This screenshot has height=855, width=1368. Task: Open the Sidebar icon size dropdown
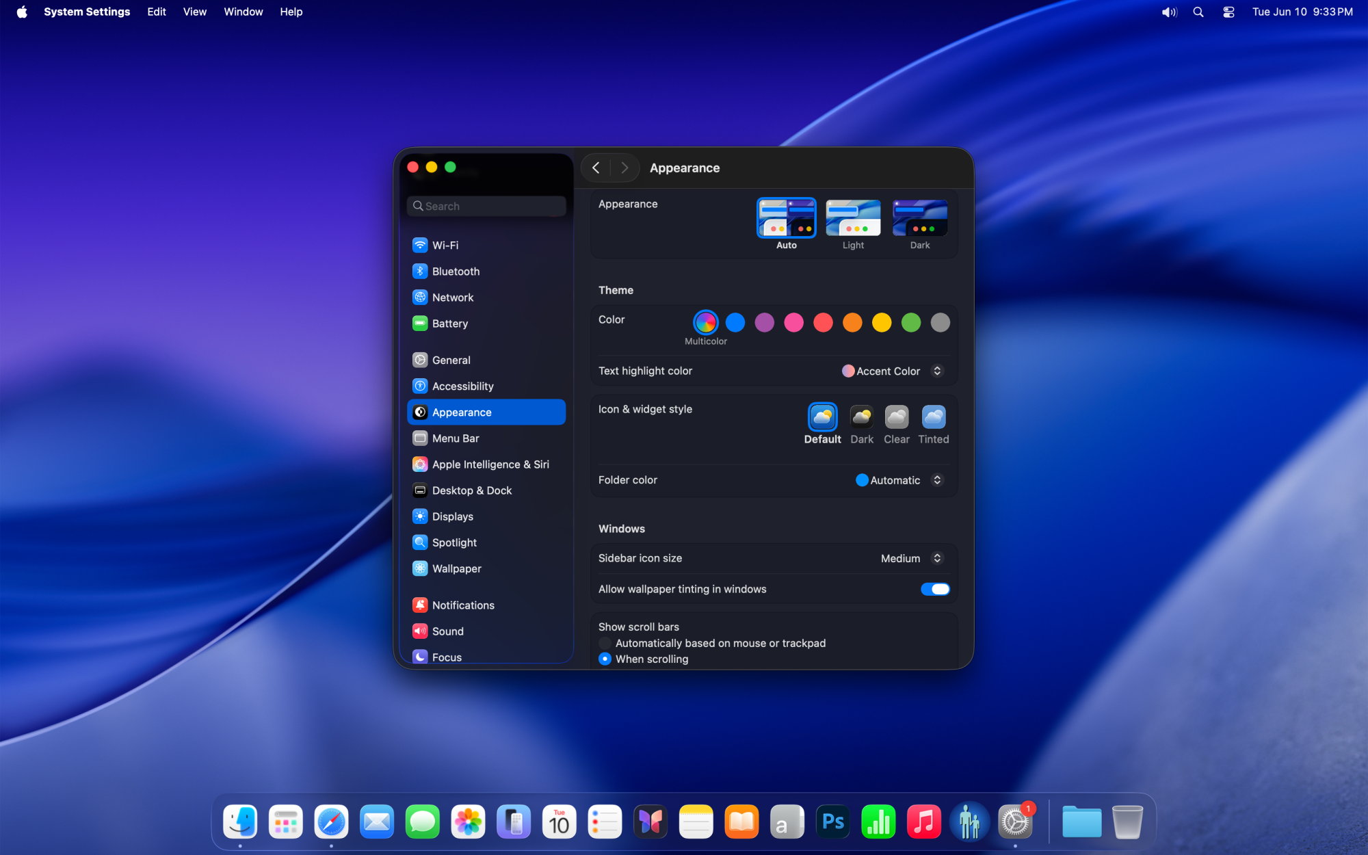pyautogui.click(x=912, y=558)
